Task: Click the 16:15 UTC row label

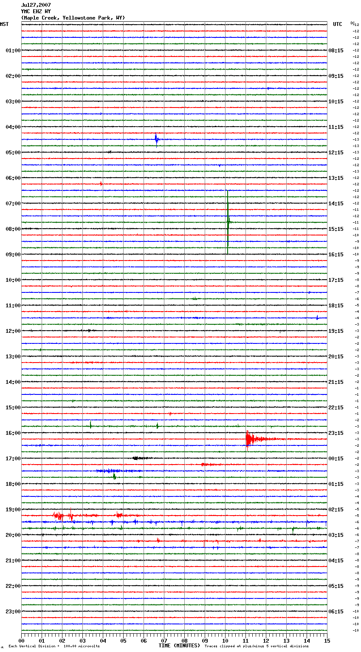Action: pyautogui.click(x=336, y=255)
